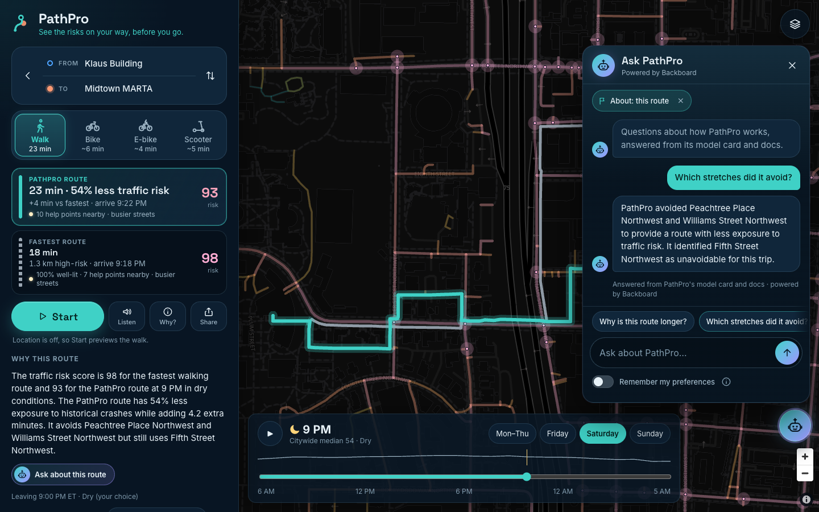This screenshot has width=819, height=512.
Task: Open the map attribution info icon
Action: (806, 499)
